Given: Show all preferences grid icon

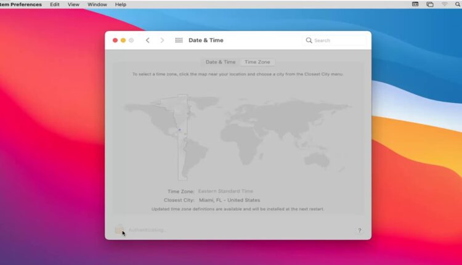Looking at the screenshot, I should [x=179, y=41].
